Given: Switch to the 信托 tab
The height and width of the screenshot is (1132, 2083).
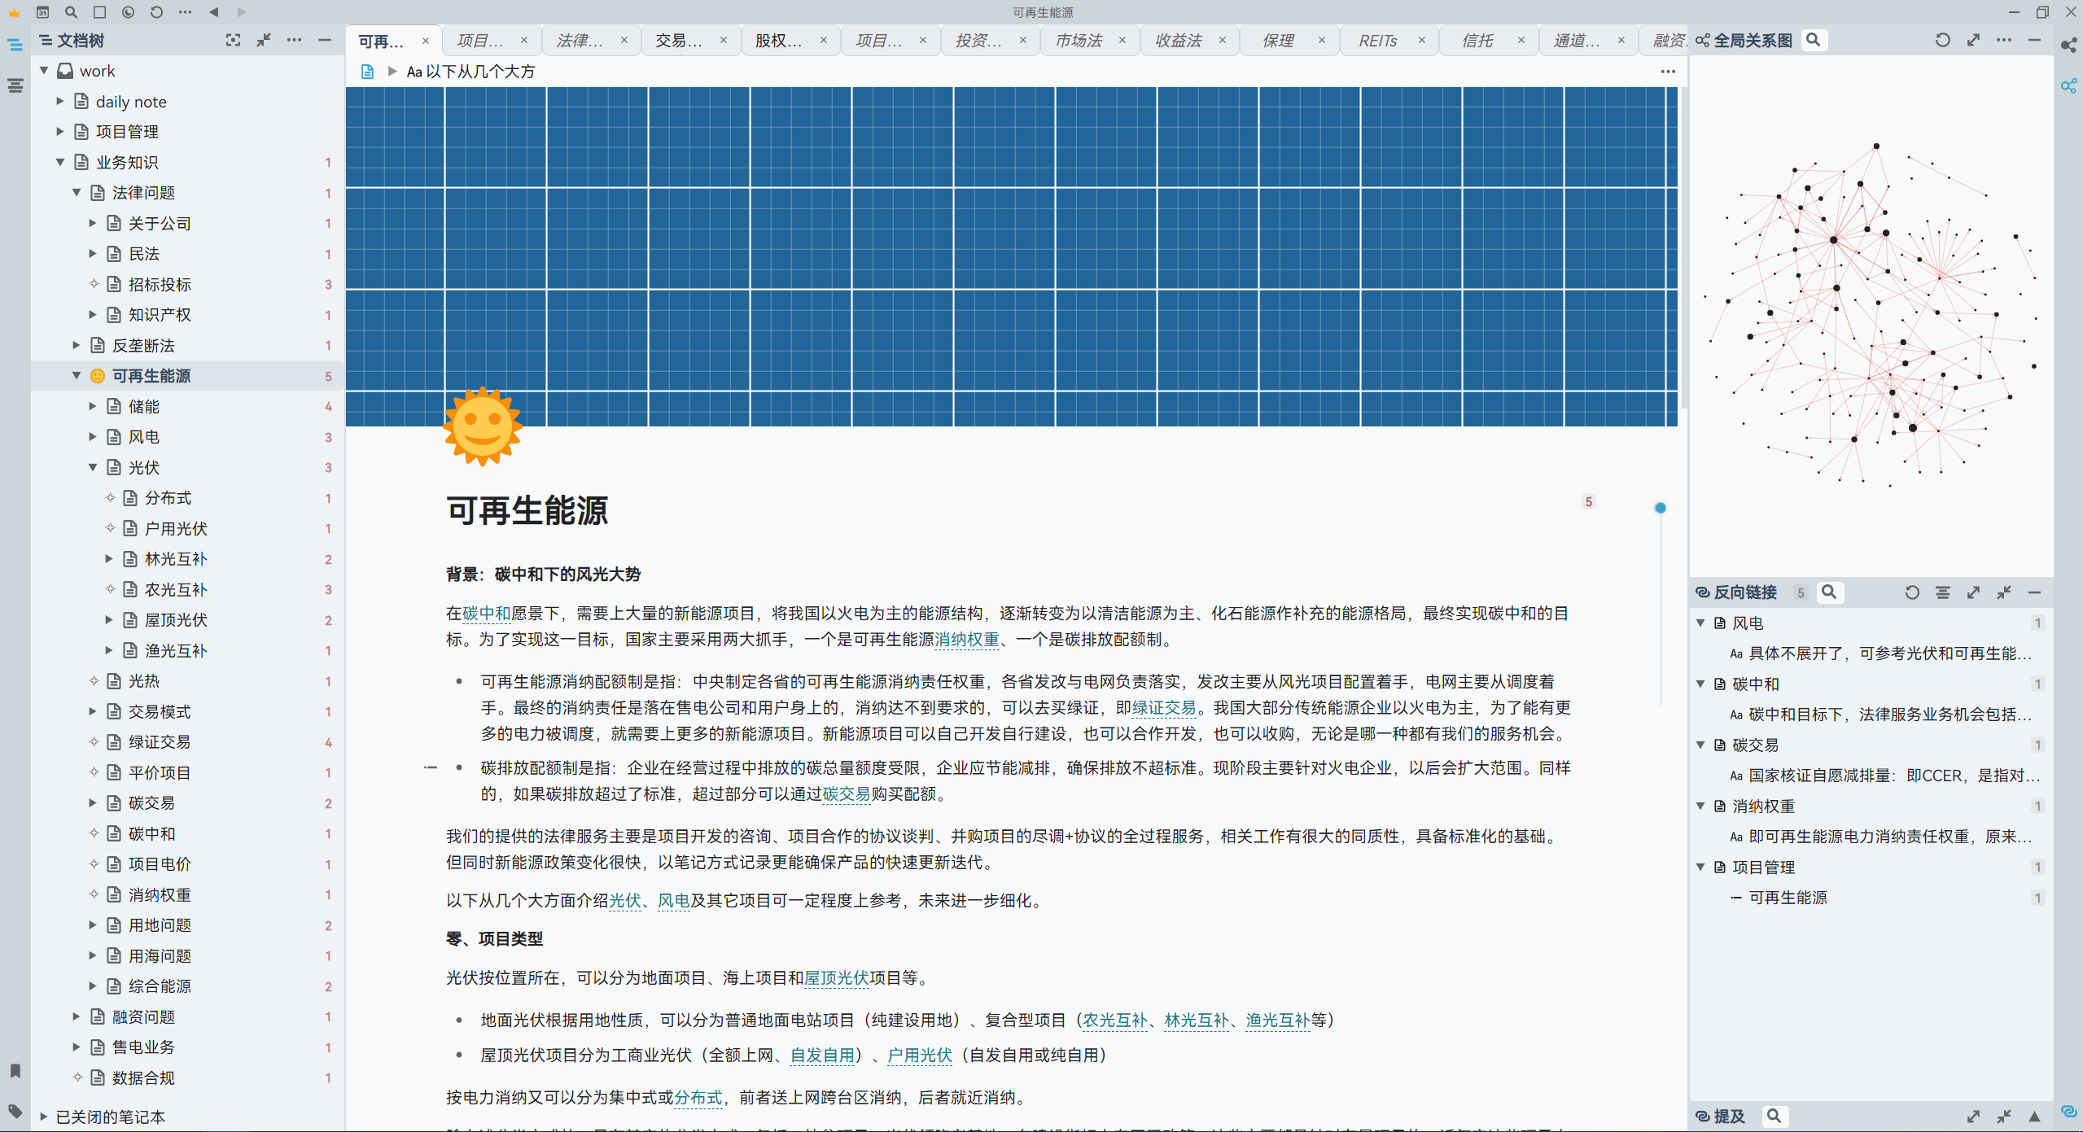Looking at the screenshot, I should (x=1477, y=41).
